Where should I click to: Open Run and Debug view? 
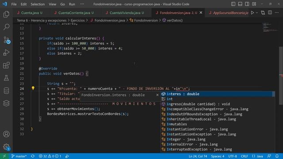click(x=6, y=53)
